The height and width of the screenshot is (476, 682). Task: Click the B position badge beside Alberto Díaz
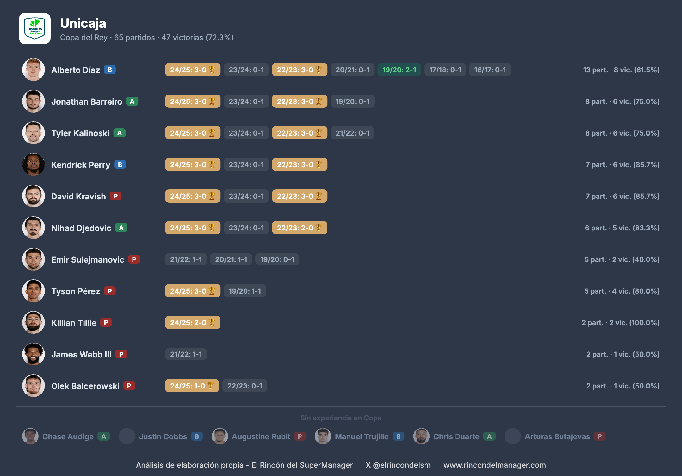(x=110, y=70)
